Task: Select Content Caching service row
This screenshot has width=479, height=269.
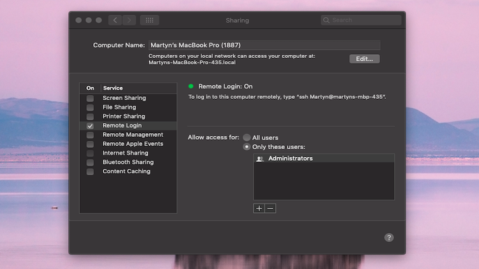Action: 126,171
